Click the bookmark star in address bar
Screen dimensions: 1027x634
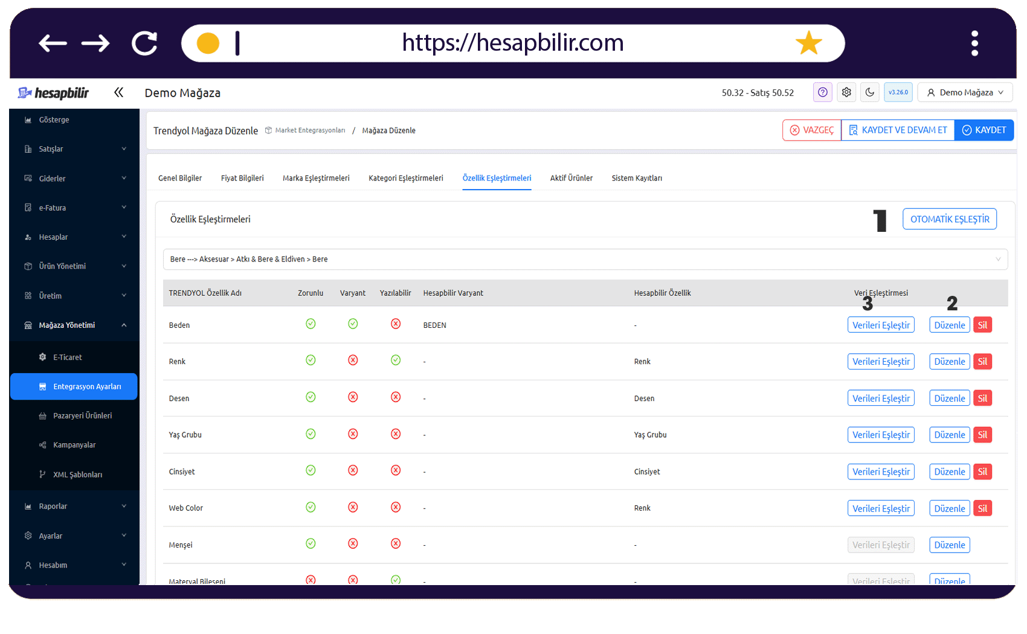tap(808, 43)
